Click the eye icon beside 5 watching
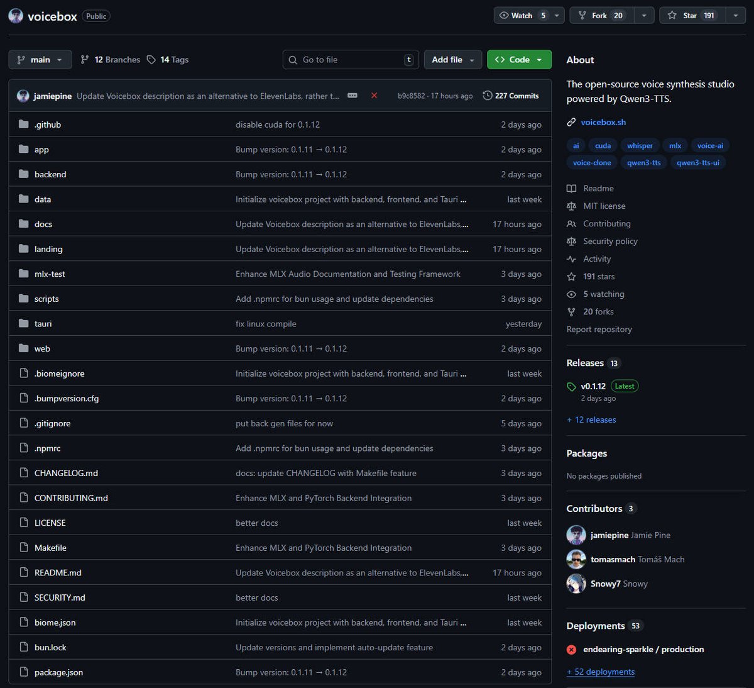 click(x=571, y=294)
